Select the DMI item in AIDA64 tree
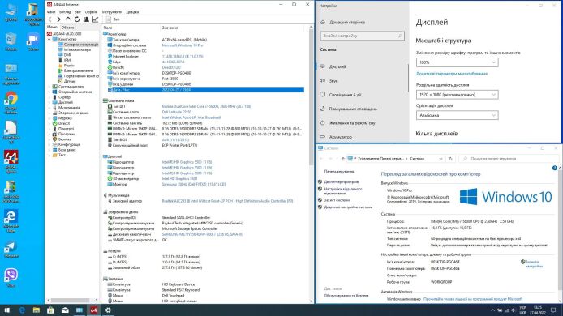The image size is (563, 316). [65, 55]
